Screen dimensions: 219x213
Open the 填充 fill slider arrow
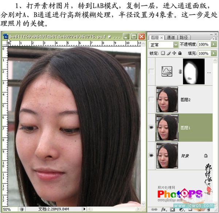pos(214,54)
